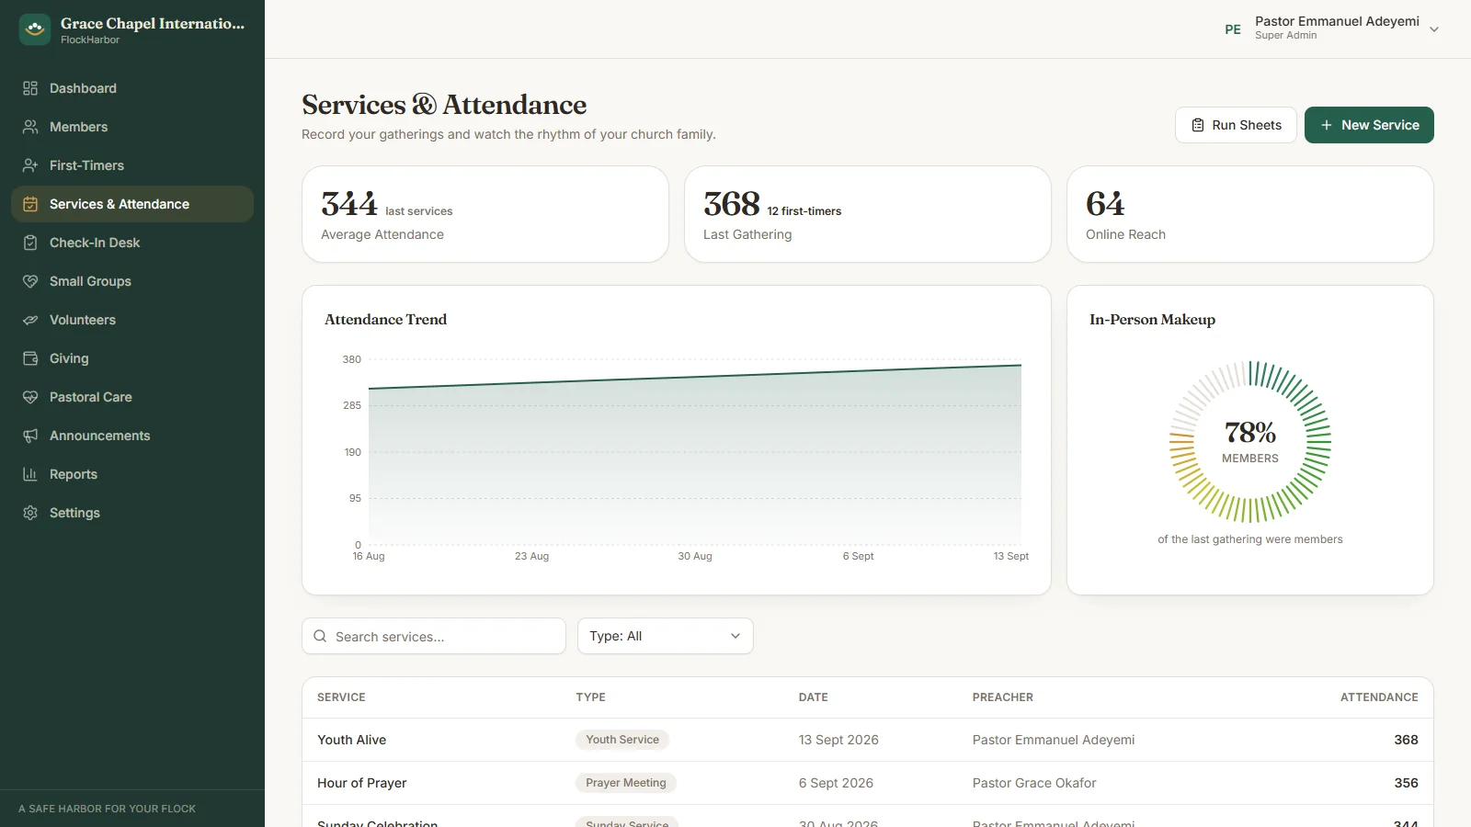Click the 13 Sept 2026 date cell
1471x827 pixels.
tap(838, 740)
